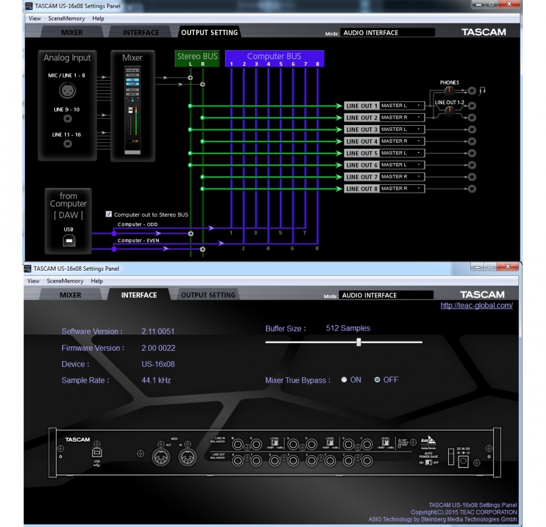Open the View menu in top window
Image resolution: width=546 pixels, height=527 pixels.
35,19
